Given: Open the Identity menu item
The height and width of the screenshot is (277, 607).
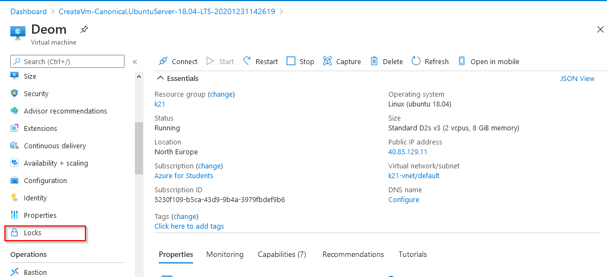Looking at the screenshot, I should (x=35, y=198).
